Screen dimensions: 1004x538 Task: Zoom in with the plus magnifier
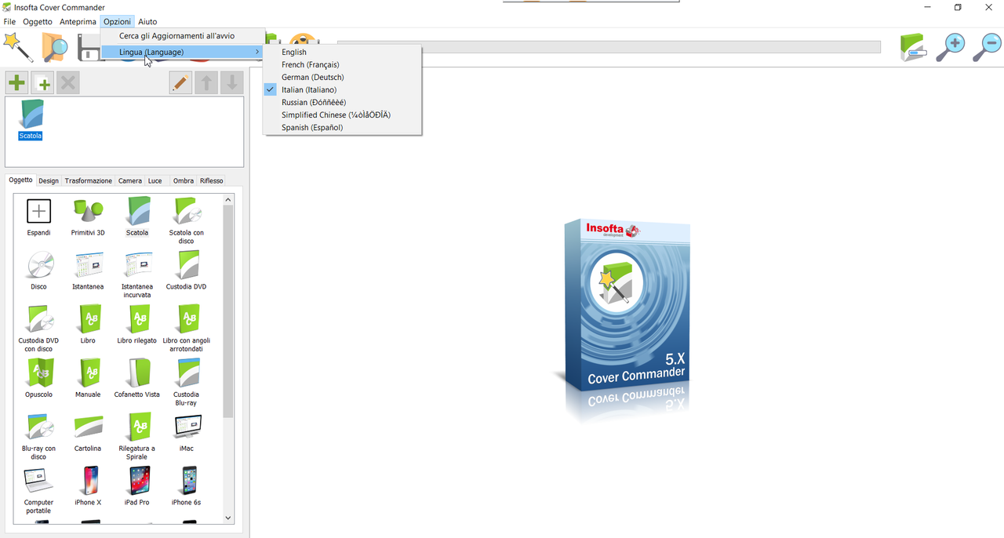point(951,47)
